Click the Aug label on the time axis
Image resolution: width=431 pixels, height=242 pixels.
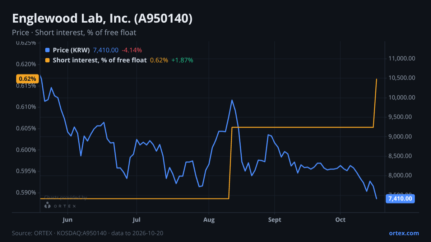[x=209, y=220]
